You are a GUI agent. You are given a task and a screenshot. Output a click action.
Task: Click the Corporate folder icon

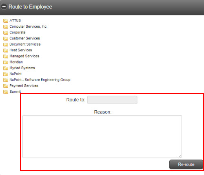[x=6, y=33]
